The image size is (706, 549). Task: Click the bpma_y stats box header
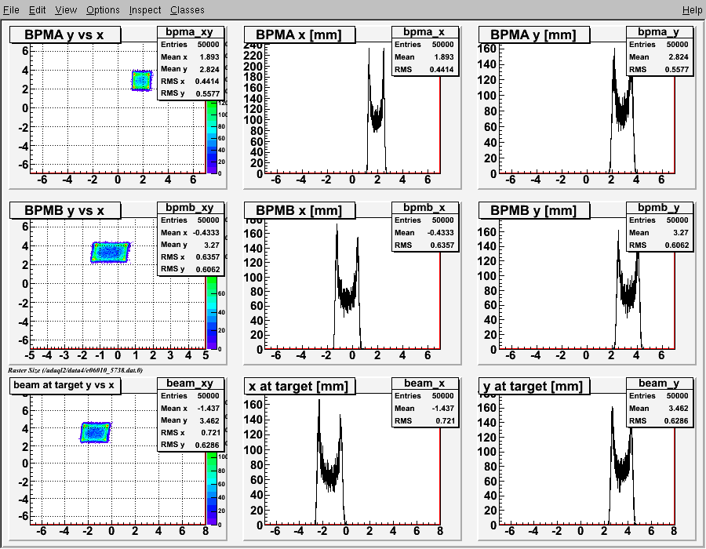[659, 32]
